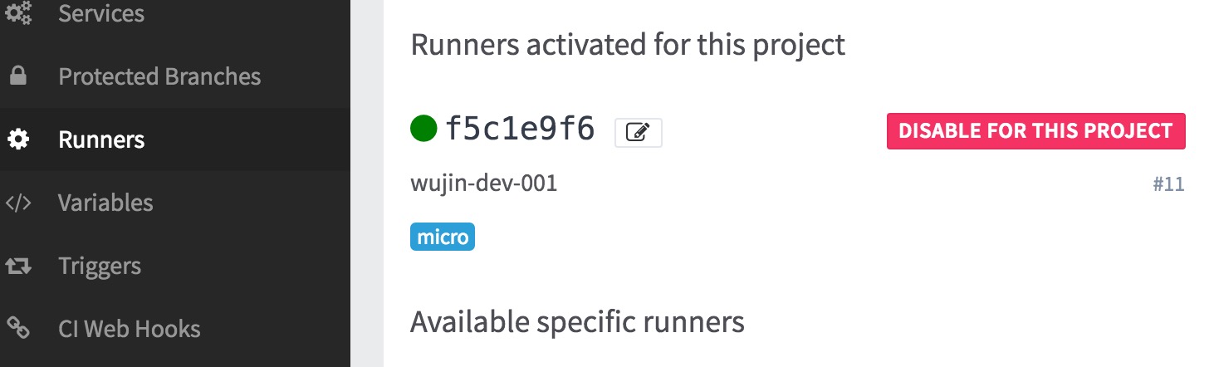This screenshot has width=1214, height=367.
Task: Edit runner f5c1e9f6 via pencil icon
Action: 638,132
